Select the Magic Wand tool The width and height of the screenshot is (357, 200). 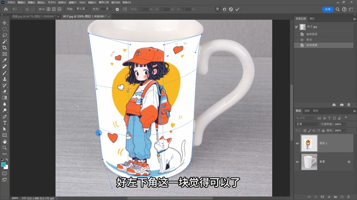[x=4, y=41]
